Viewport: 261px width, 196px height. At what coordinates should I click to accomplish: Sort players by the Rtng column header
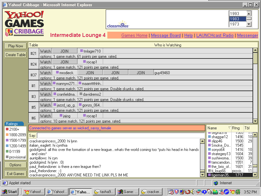coord(238,128)
